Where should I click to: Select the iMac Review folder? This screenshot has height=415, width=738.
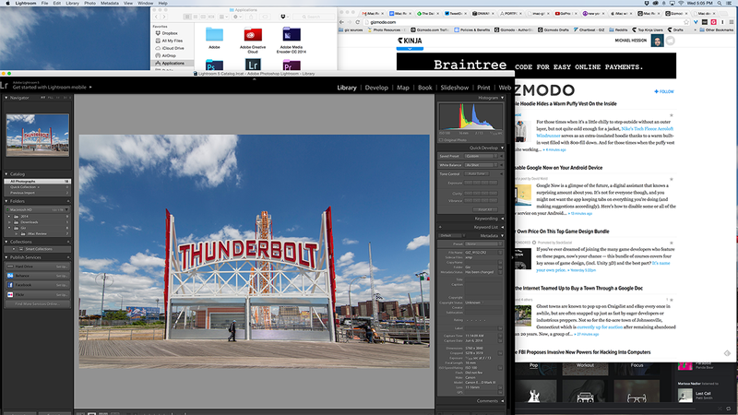pos(37,233)
